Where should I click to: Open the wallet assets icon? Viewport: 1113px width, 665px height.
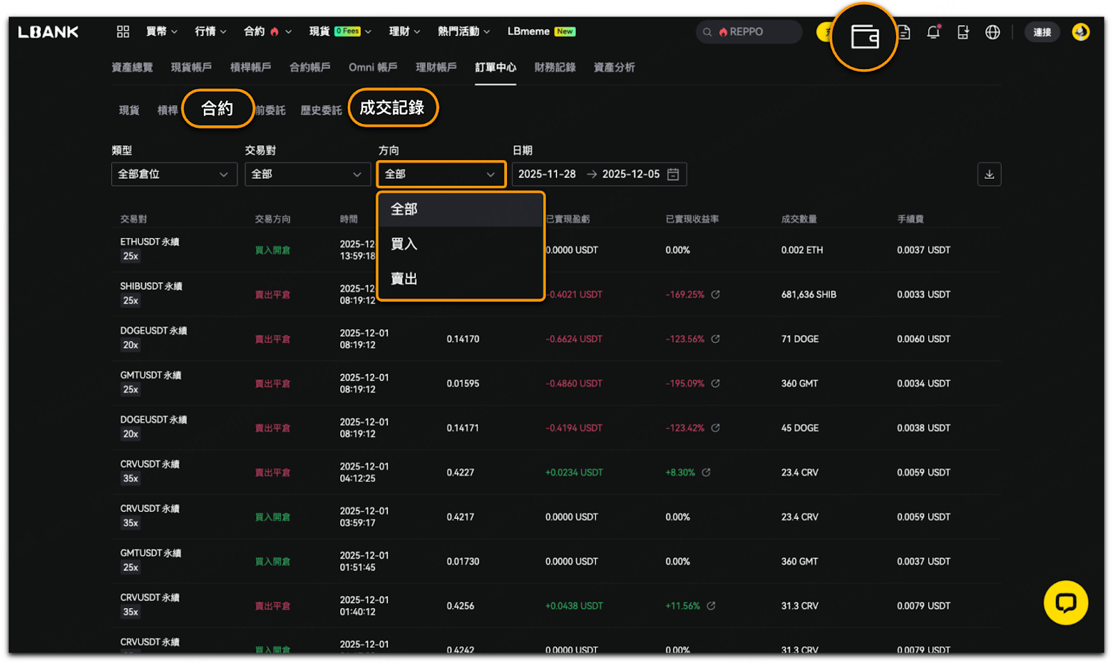[865, 36]
